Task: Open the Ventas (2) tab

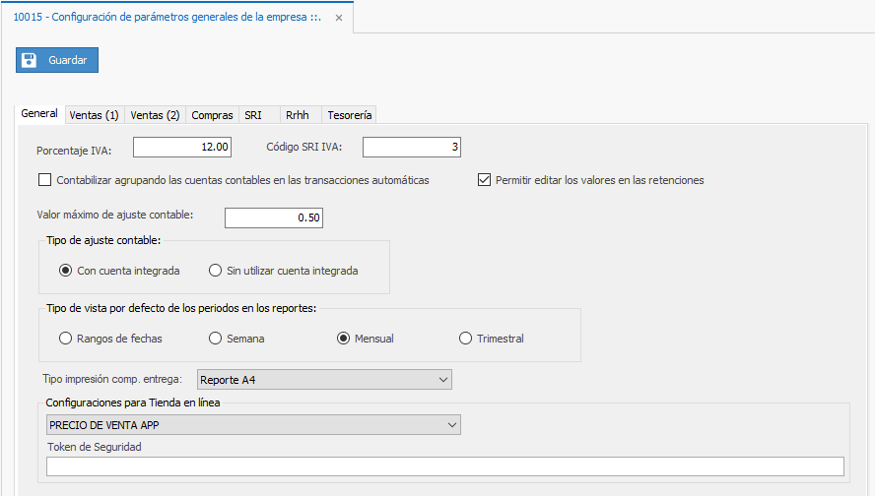Action: tap(155, 115)
